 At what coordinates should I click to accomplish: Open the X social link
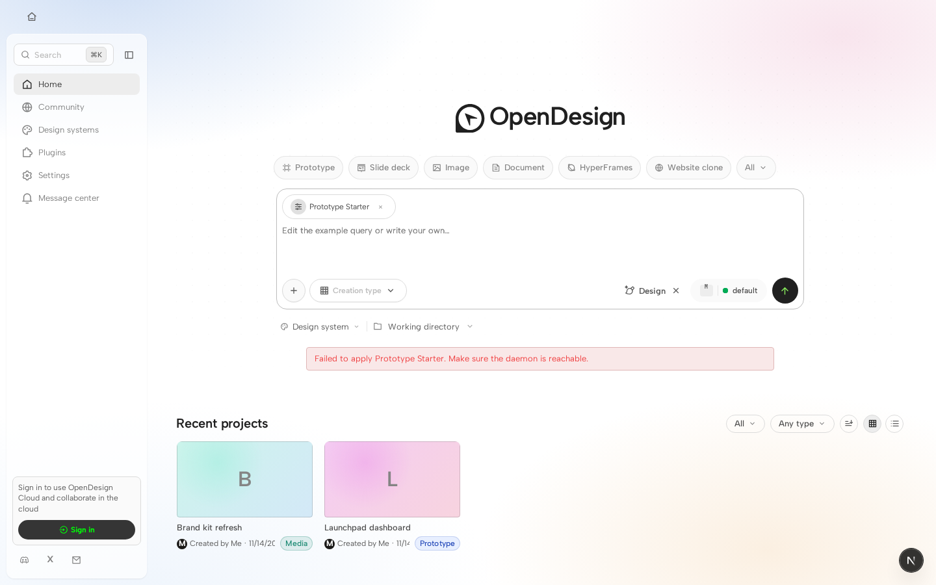pyautogui.click(x=50, y=560)
